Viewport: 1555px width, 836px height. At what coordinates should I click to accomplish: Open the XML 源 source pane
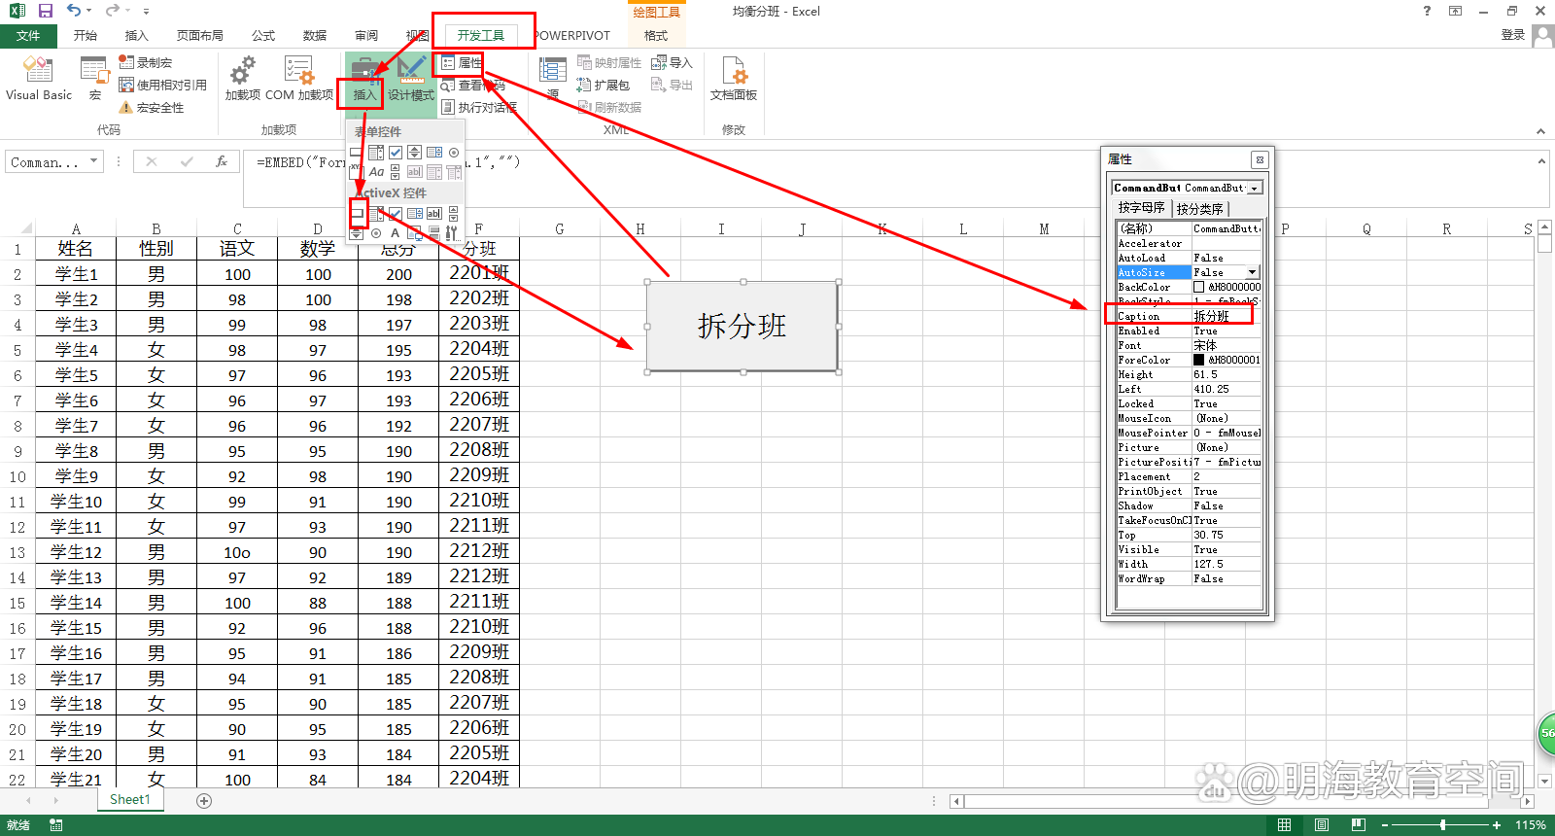click(553, 79)
